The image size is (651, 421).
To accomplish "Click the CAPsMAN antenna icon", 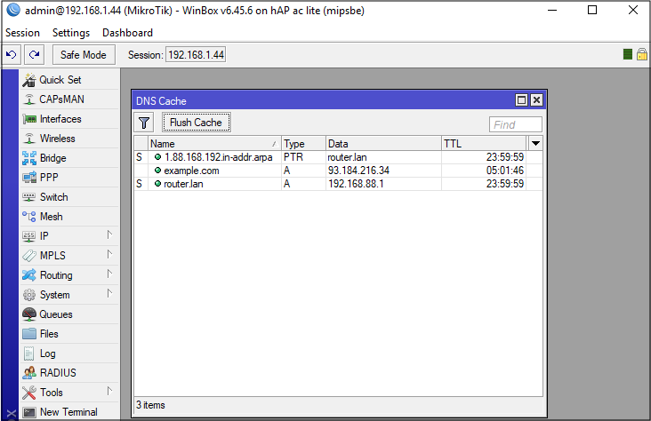I will tap(29, 99).
